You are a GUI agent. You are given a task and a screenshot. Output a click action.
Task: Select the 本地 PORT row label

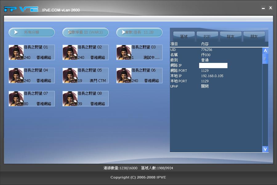point(179,81)
